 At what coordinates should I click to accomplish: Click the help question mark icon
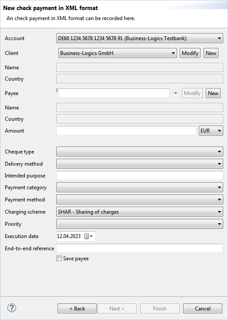(12, 308)
